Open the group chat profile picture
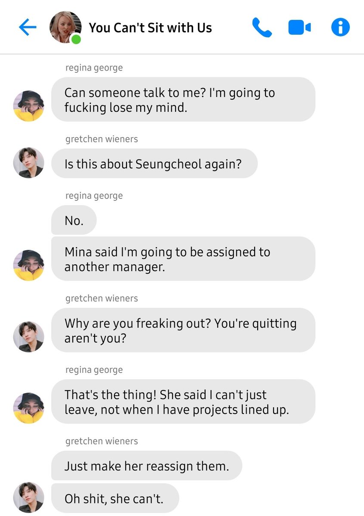 [x=66, y=28]
